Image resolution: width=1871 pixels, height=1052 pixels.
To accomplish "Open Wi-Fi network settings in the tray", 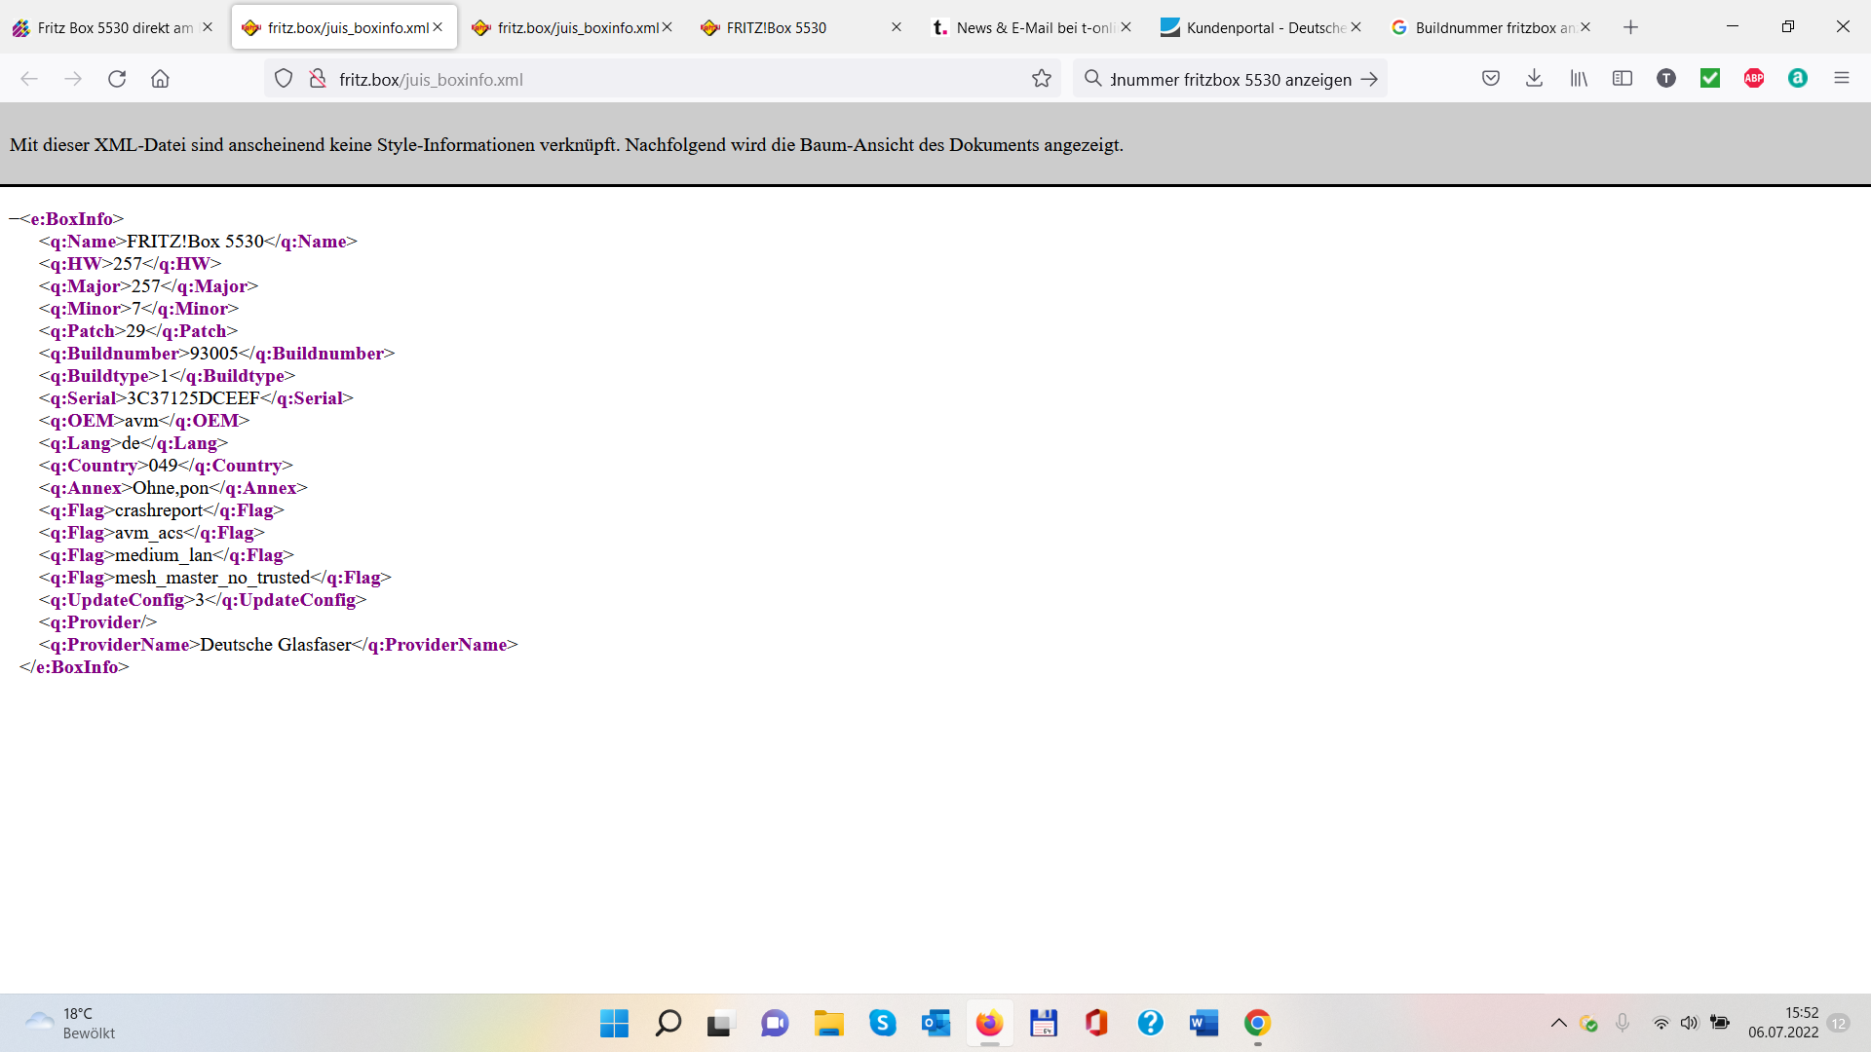I will 1661,1023.
